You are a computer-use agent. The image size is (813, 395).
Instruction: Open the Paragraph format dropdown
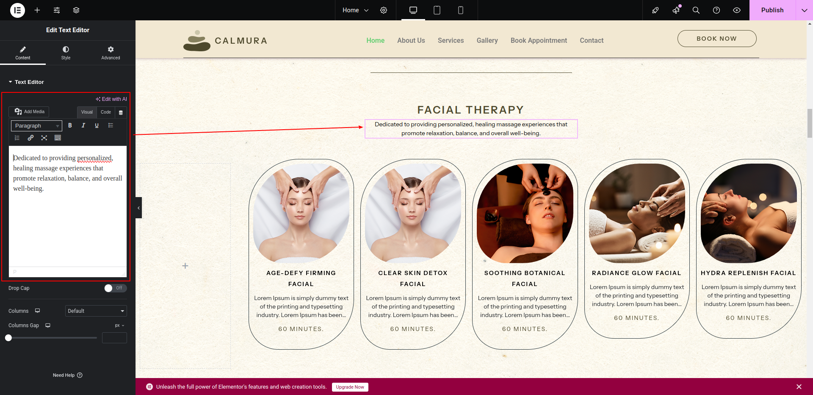click(x=36, y=126)
